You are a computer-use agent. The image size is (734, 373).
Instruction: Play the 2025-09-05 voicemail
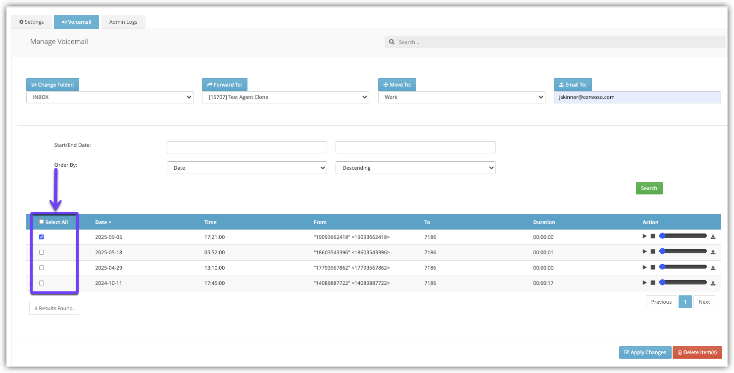[x=644, y=236]
